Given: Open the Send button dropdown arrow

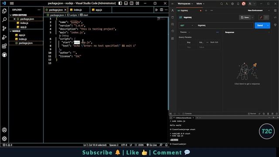Looking at the screenshot, I should point(268,25).
